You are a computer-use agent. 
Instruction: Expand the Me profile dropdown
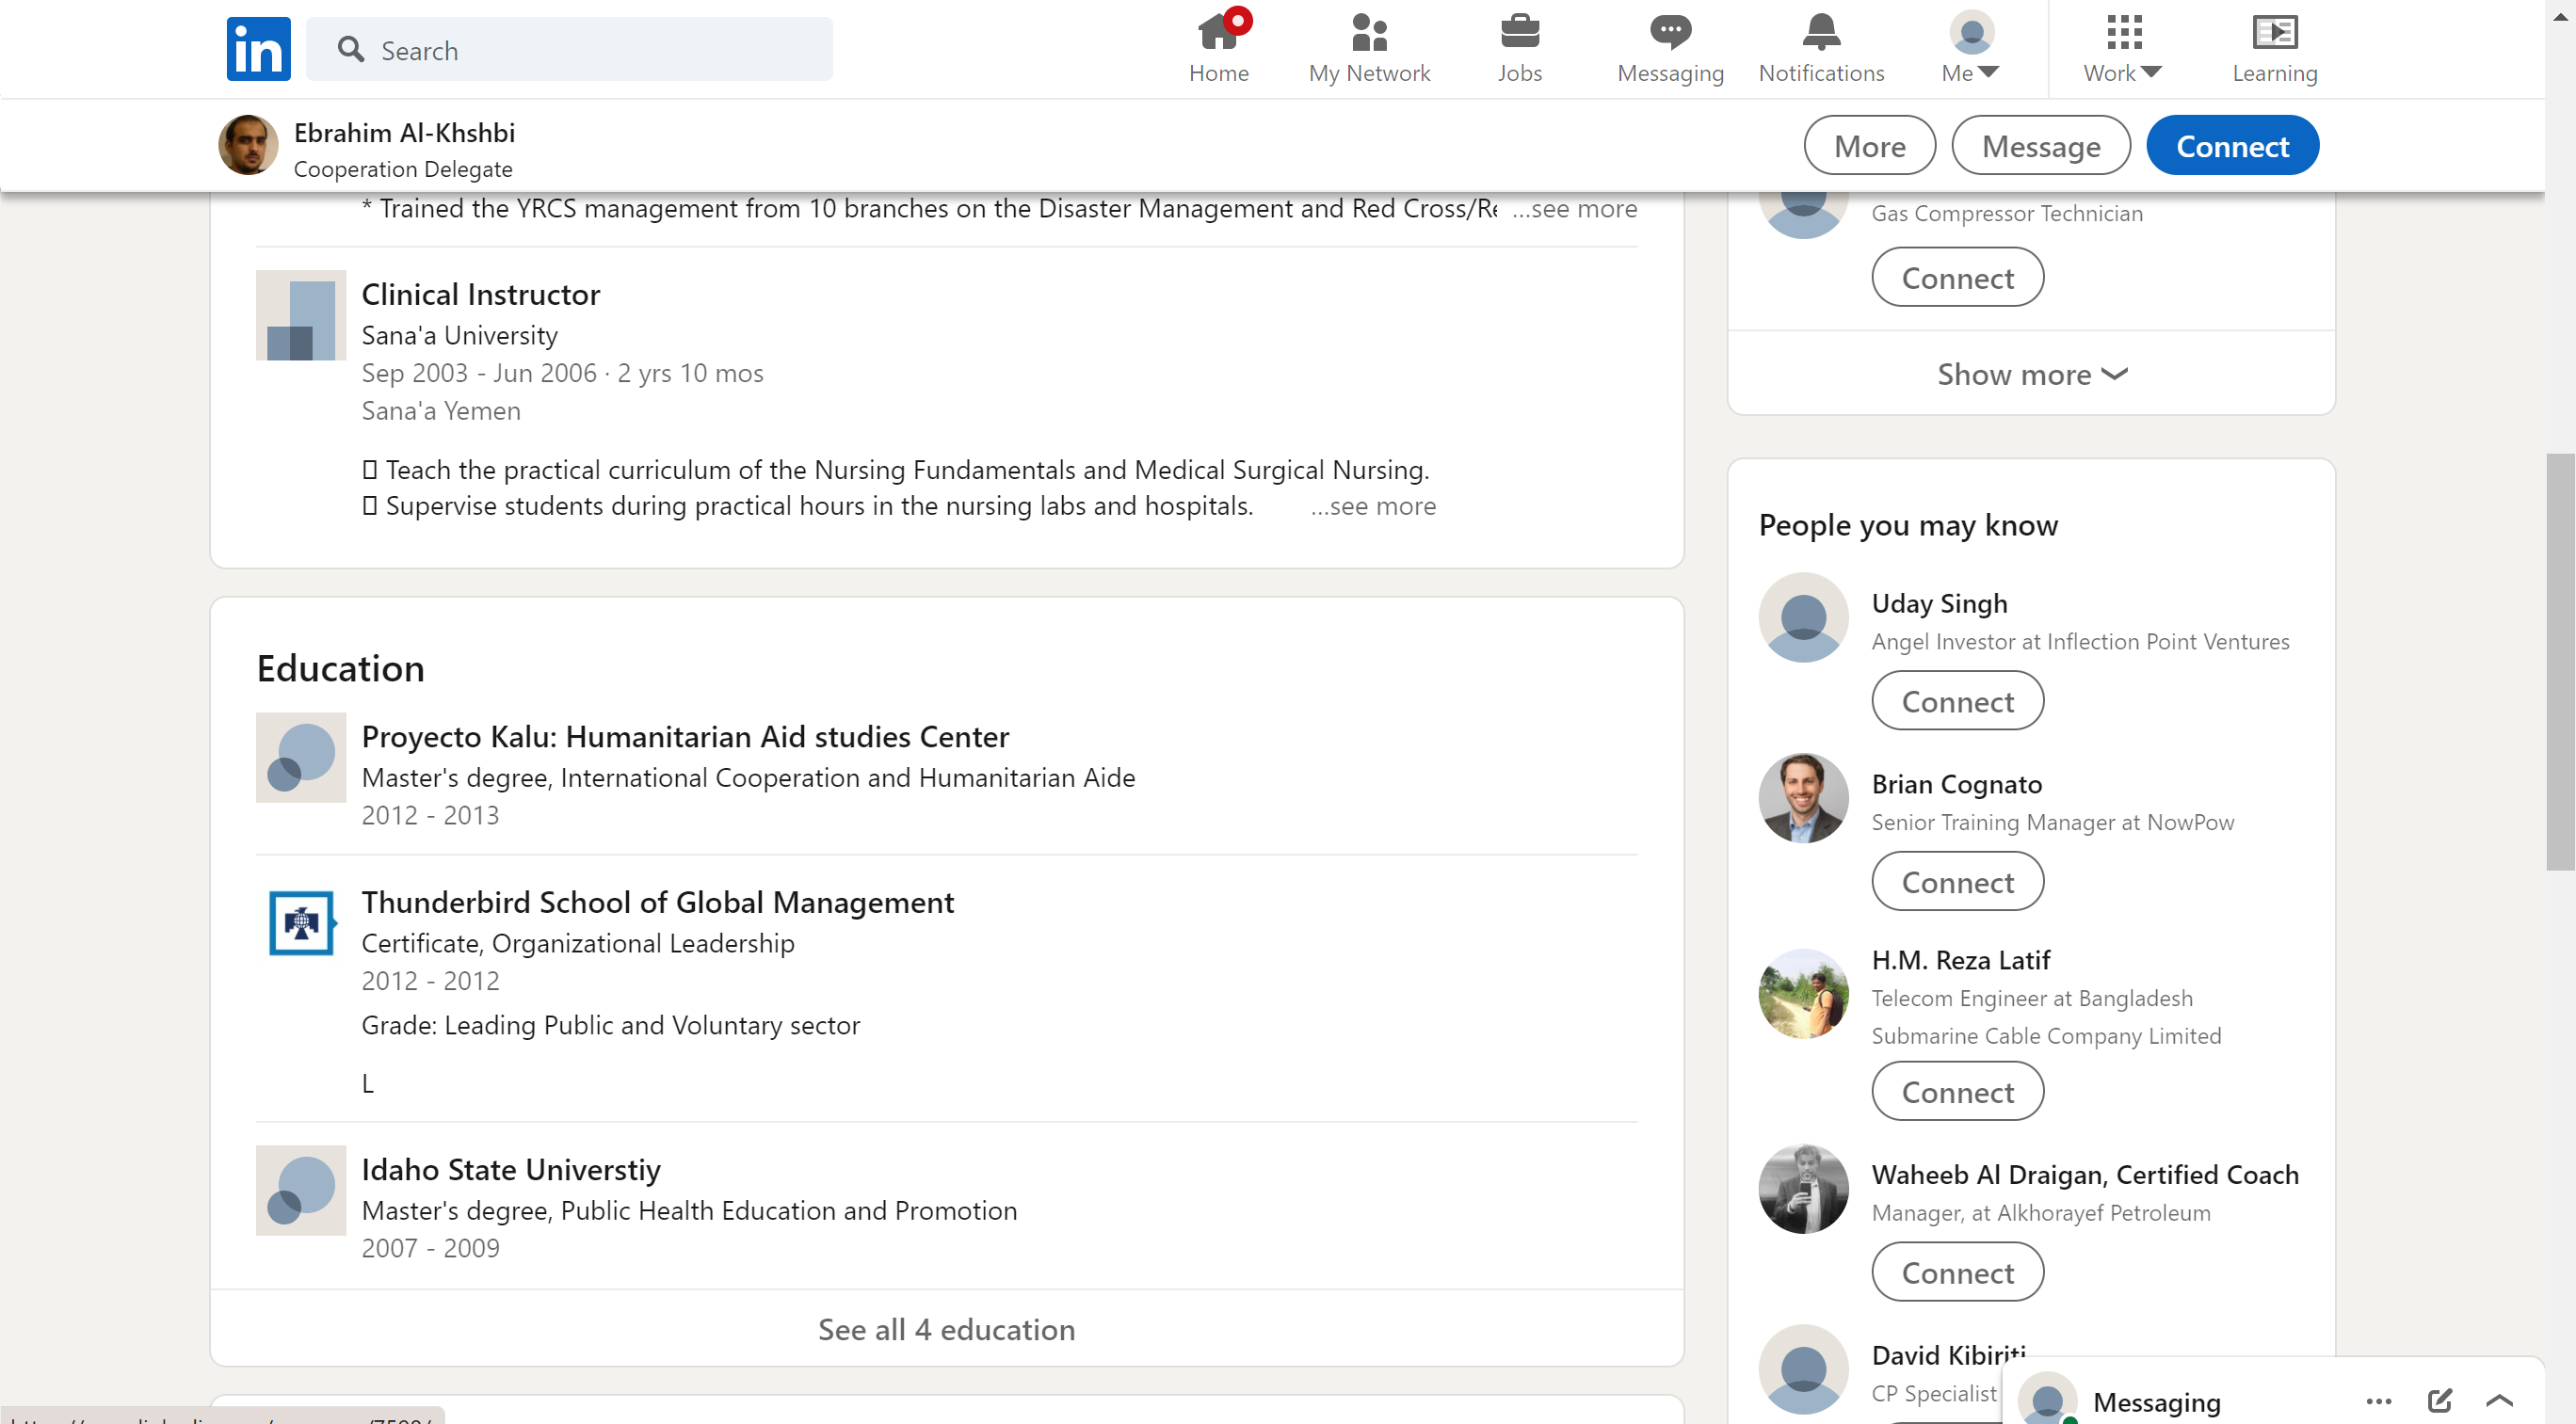coord(1970,48)
